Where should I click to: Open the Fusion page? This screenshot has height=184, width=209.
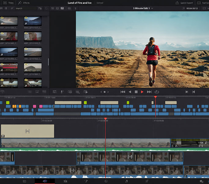86,181
